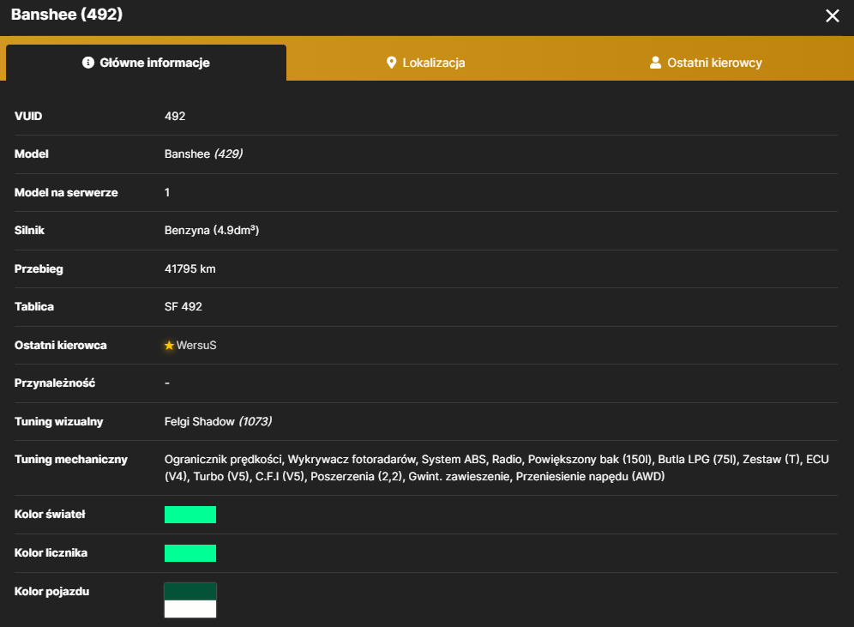Click the Kolor świateł green swatch
Viewport: 854px width, 627px height.
(x=190, y=515)
